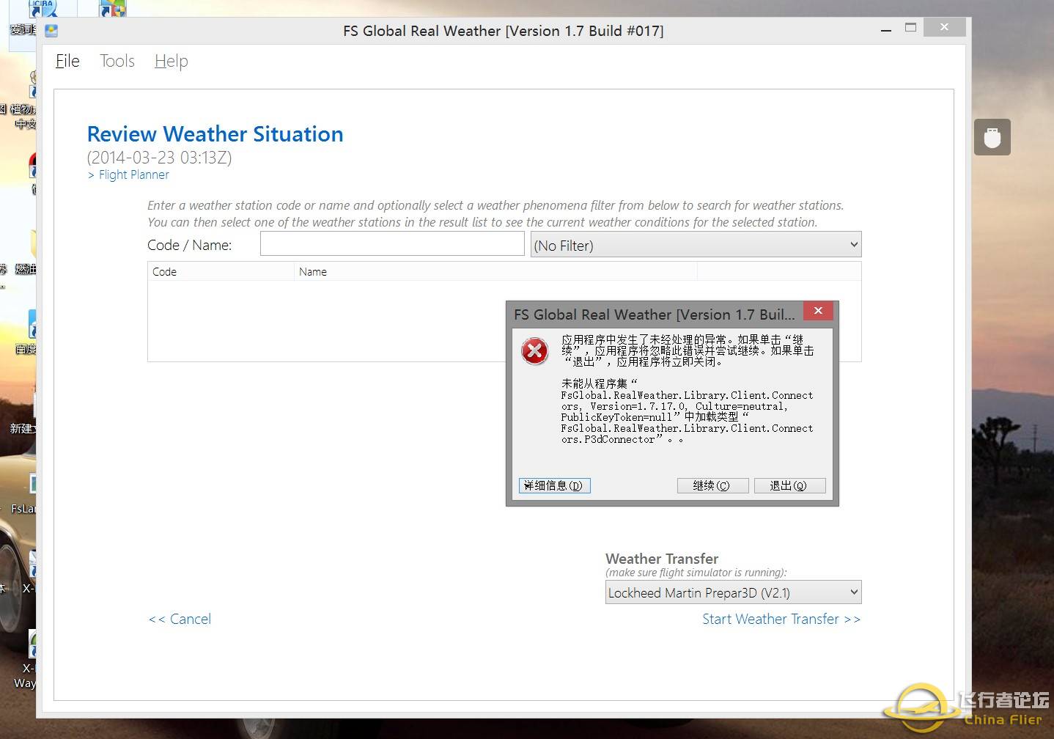Click the << Cancel link

pyautogui.click(x=180, y=619)
